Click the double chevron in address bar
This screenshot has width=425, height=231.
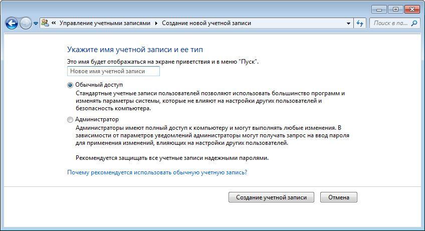(53, 23)
